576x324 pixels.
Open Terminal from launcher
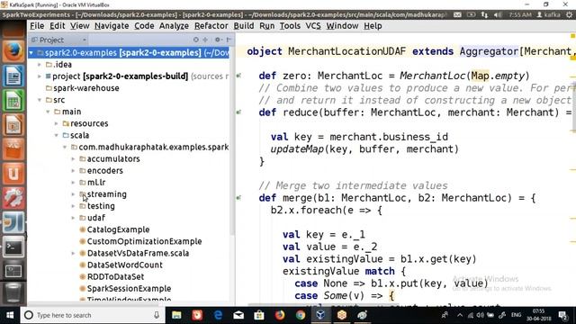click(x=13, y=247)
